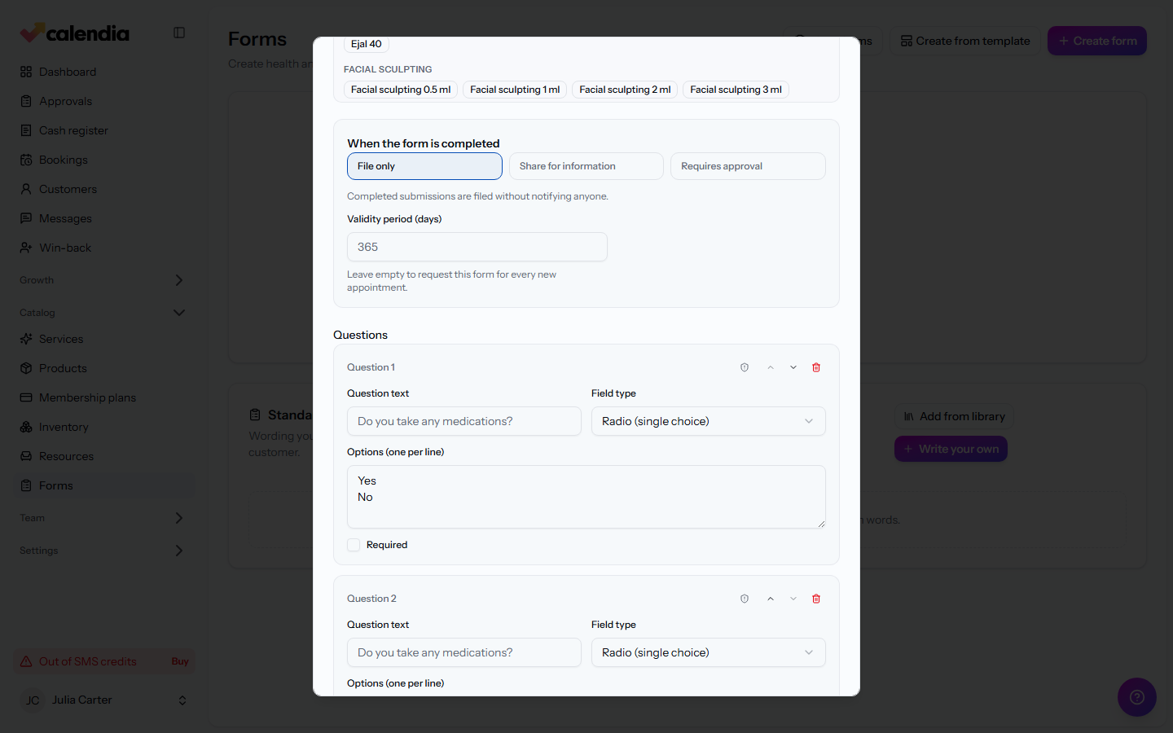This screenshot has width=1173, height=733.
Task: Click the Messages chat icon
Action: (26, 218)
